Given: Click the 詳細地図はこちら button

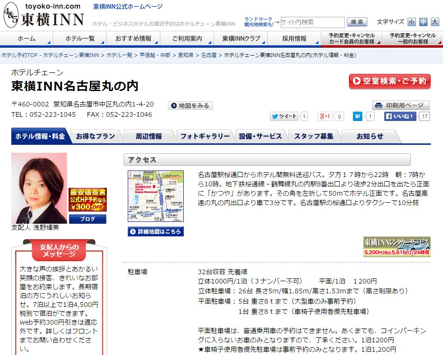Looking at the screenshot, I should 156,232.
